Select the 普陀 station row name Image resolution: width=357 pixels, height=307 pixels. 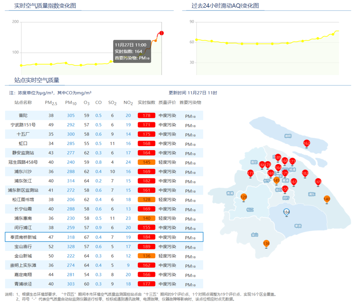[x=23, y=116]
